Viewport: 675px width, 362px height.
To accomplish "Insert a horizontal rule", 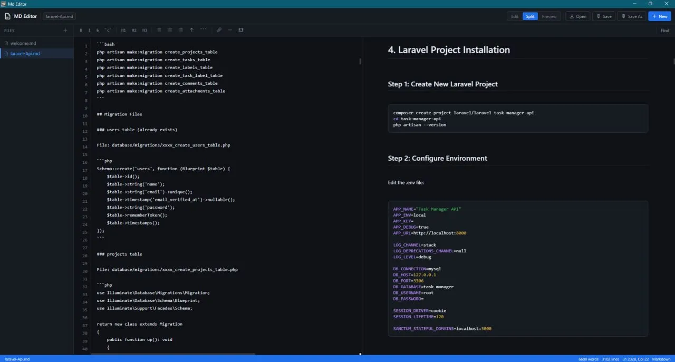I will (x=230, y=30).
